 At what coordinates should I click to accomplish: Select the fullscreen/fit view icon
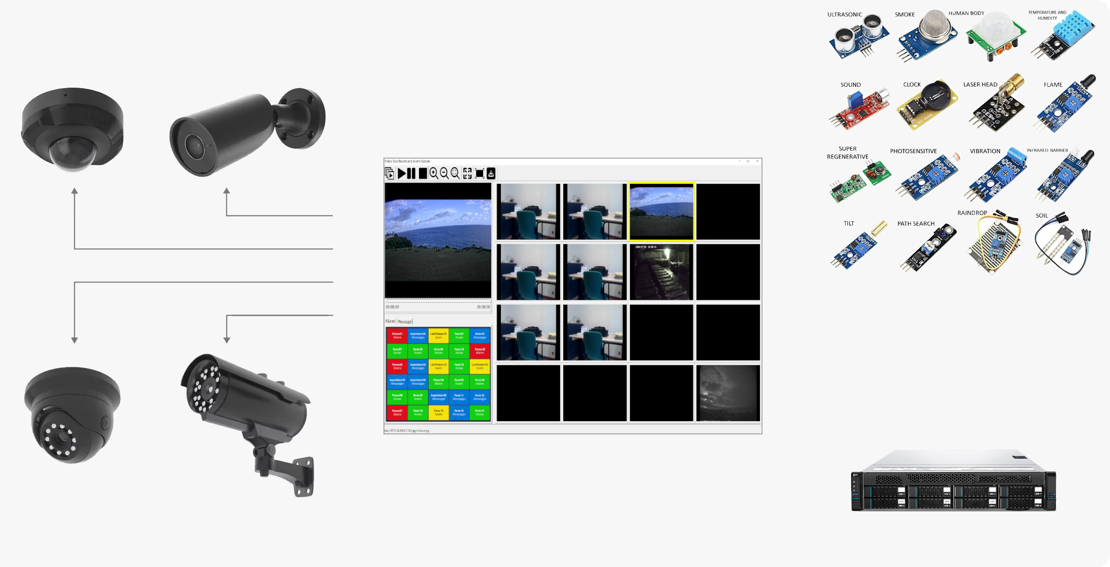click(467, 173)
